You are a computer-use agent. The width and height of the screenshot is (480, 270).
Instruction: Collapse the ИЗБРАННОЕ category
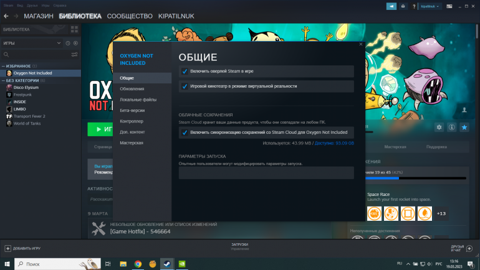pos(2,65)
